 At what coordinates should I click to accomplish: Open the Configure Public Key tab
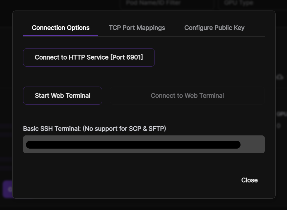coord(214,28)
